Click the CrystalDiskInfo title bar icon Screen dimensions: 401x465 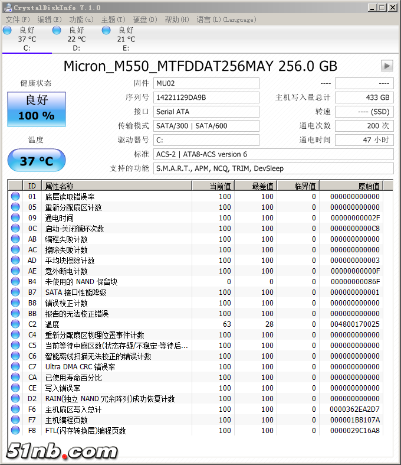click(x=7, y=7)
